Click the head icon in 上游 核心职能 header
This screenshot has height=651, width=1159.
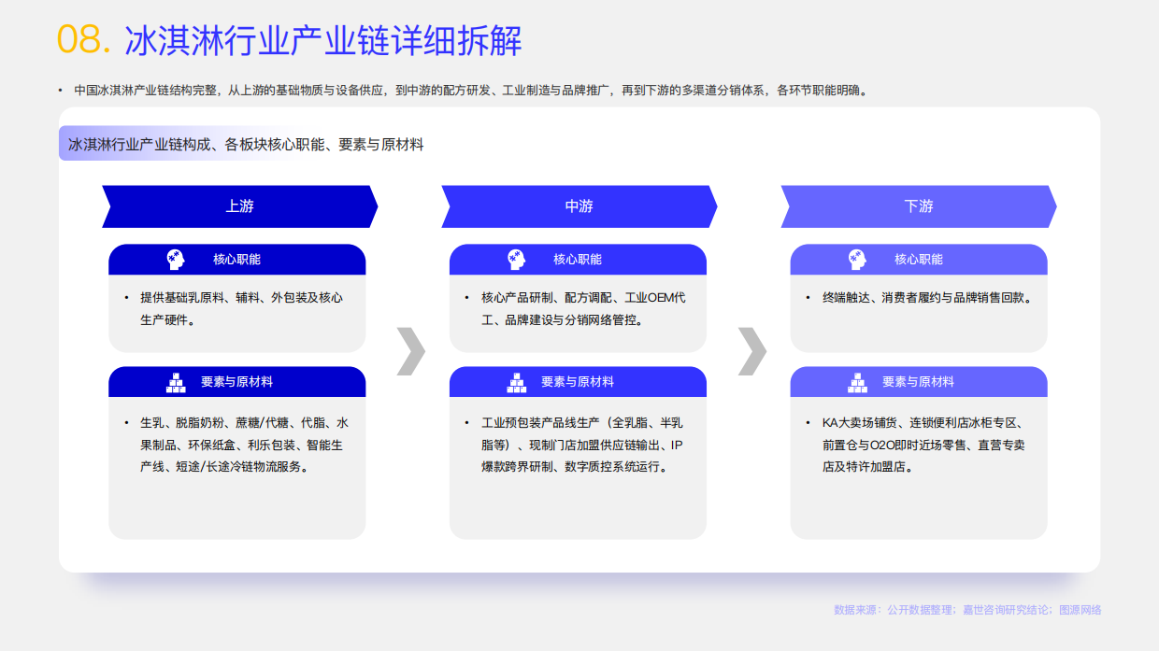[176, 259]
